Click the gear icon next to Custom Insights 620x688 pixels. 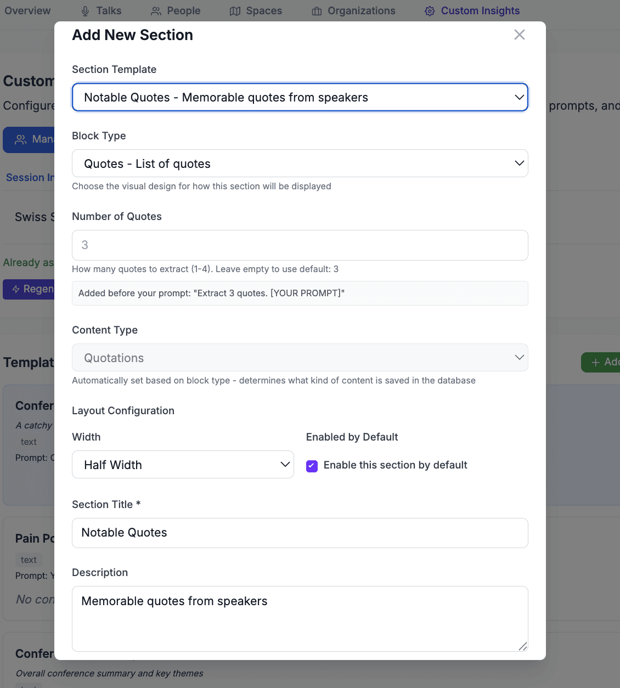point(430,12)
